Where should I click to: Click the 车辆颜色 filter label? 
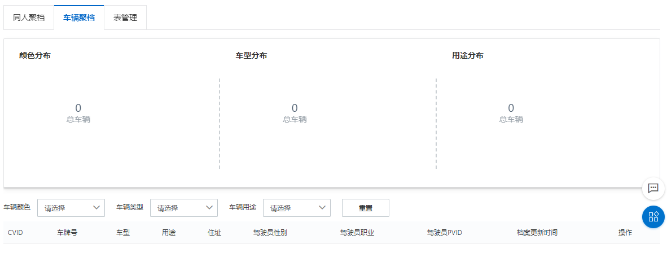17,207
